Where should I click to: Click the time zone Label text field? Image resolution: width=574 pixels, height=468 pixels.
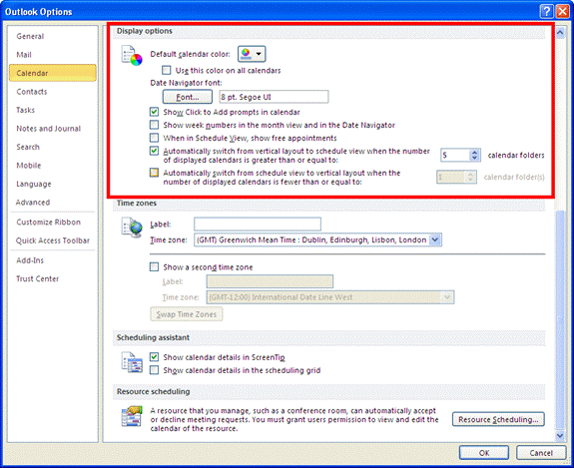coord(258,224)
